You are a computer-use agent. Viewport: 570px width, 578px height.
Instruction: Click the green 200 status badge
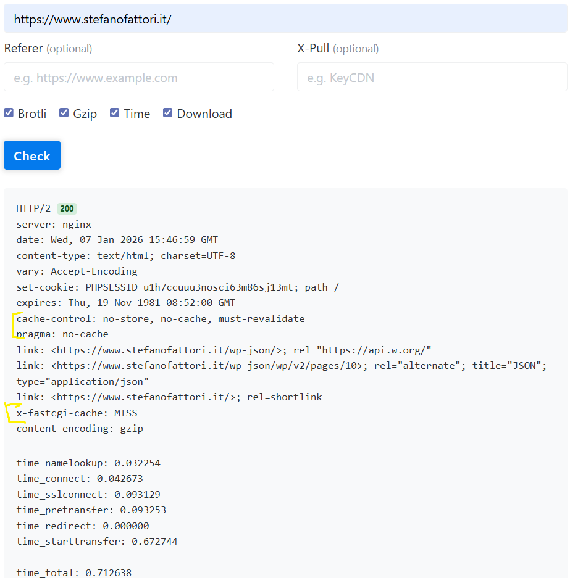coord(67,209)
